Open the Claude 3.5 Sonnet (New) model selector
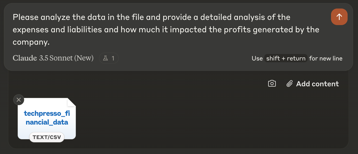This screenshot has height=154, width=358. (x=53, y=58)
